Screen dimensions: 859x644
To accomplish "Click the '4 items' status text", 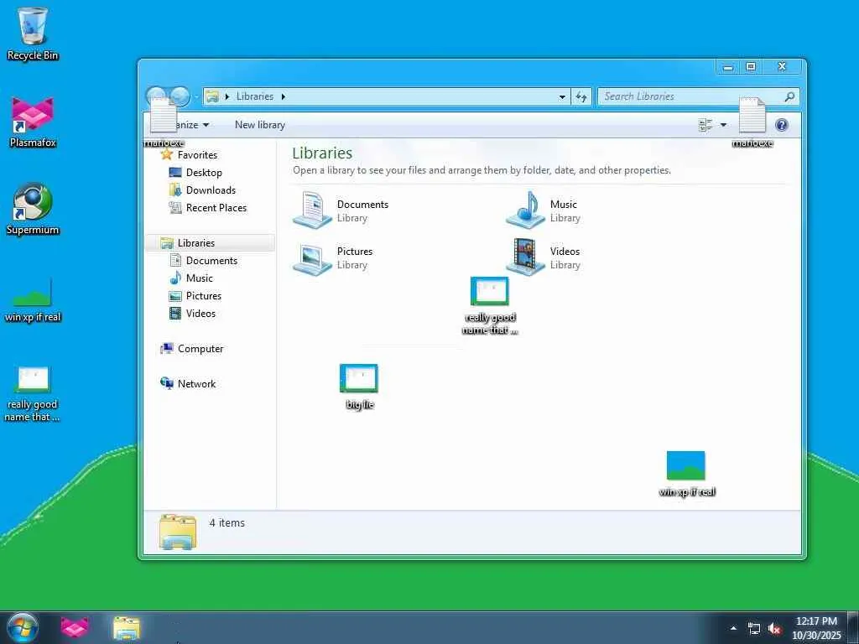I will pos(226,523).
